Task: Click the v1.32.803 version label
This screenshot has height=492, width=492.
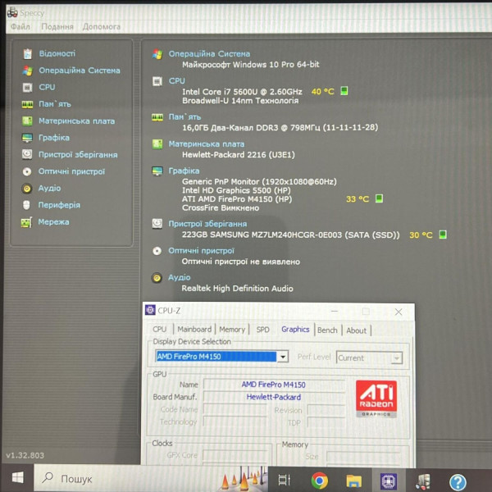Action: (25, 455)
